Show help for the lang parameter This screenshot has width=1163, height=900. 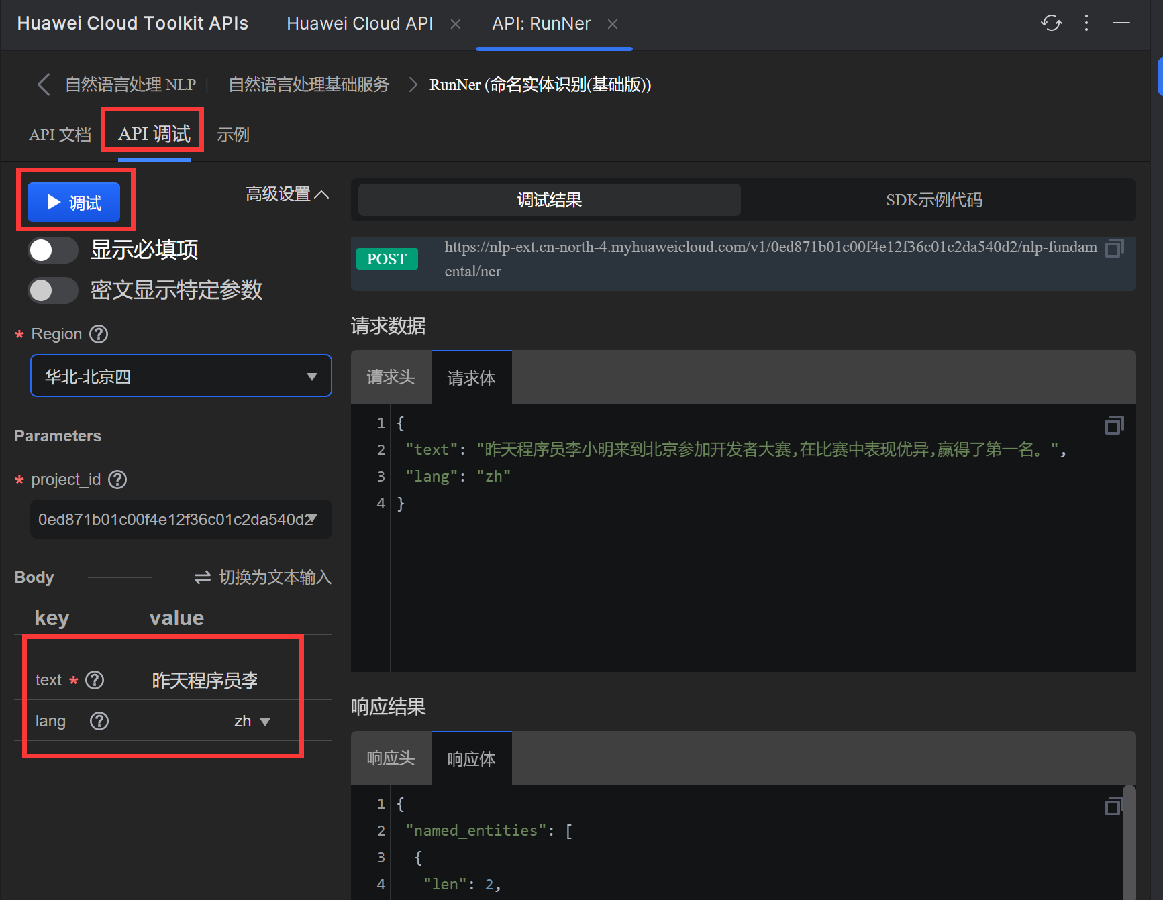coord(99,721)
